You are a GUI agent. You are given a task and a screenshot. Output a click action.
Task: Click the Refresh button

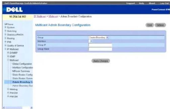160,25
